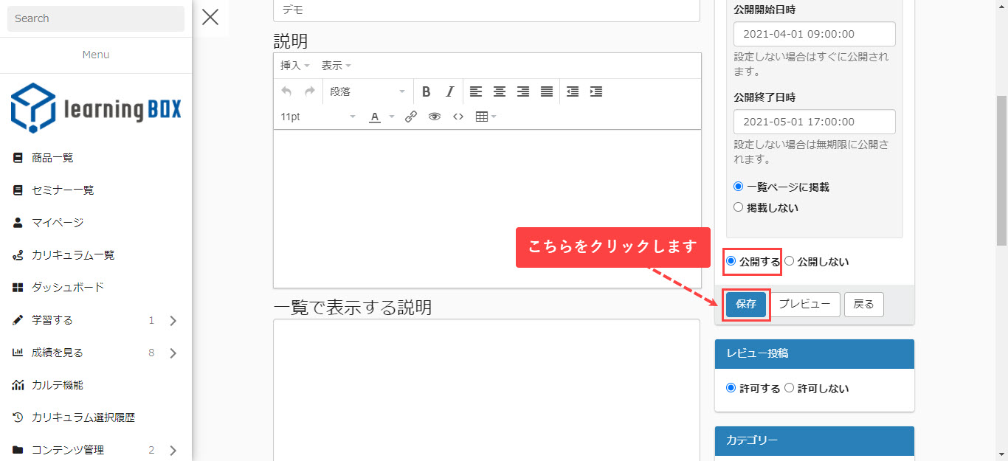The width and height of the screenshot is (1008, 461).
Task: Click the undo arrow icon
Action: coord(286,91)
